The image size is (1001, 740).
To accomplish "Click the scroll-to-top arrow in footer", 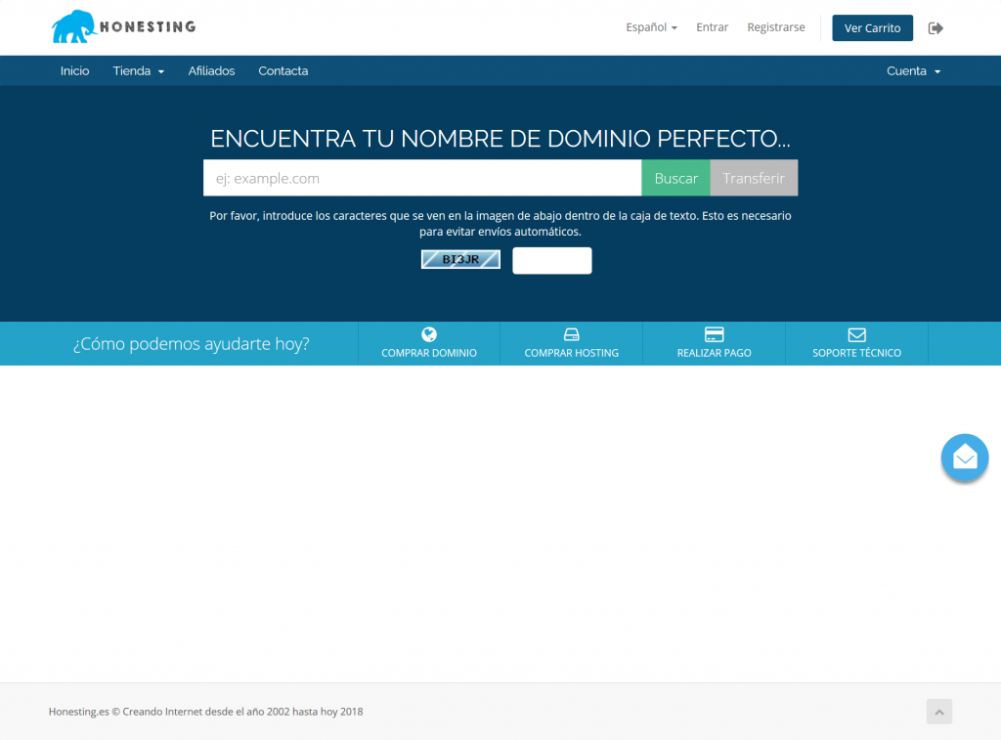I will pyautogui.click(x=938, y=712).
